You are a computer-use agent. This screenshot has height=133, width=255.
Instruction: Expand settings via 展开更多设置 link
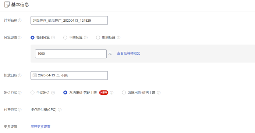click(x=40, y=127)
